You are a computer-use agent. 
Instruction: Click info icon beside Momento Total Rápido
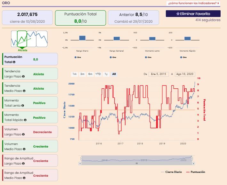[25, 120]
